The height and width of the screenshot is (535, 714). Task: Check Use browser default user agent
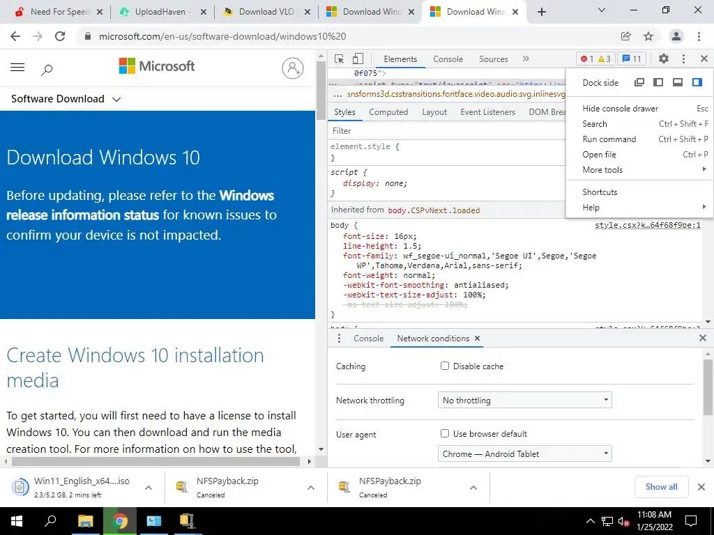tap(445, 433)
